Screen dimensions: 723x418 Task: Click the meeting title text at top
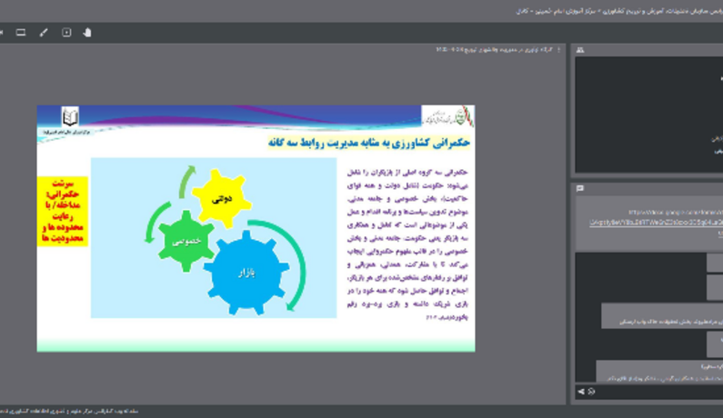click(618, 11)
